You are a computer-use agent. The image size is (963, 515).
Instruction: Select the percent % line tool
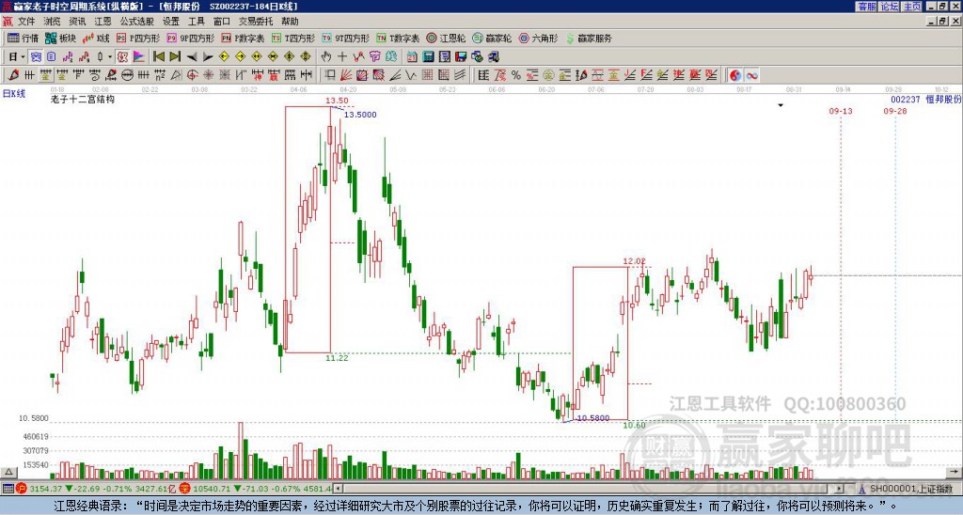[x=516, y=75]
